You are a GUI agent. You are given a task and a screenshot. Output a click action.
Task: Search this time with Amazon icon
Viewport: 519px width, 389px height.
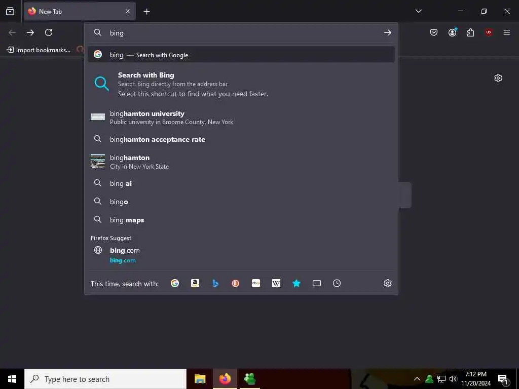click(195, 283)
